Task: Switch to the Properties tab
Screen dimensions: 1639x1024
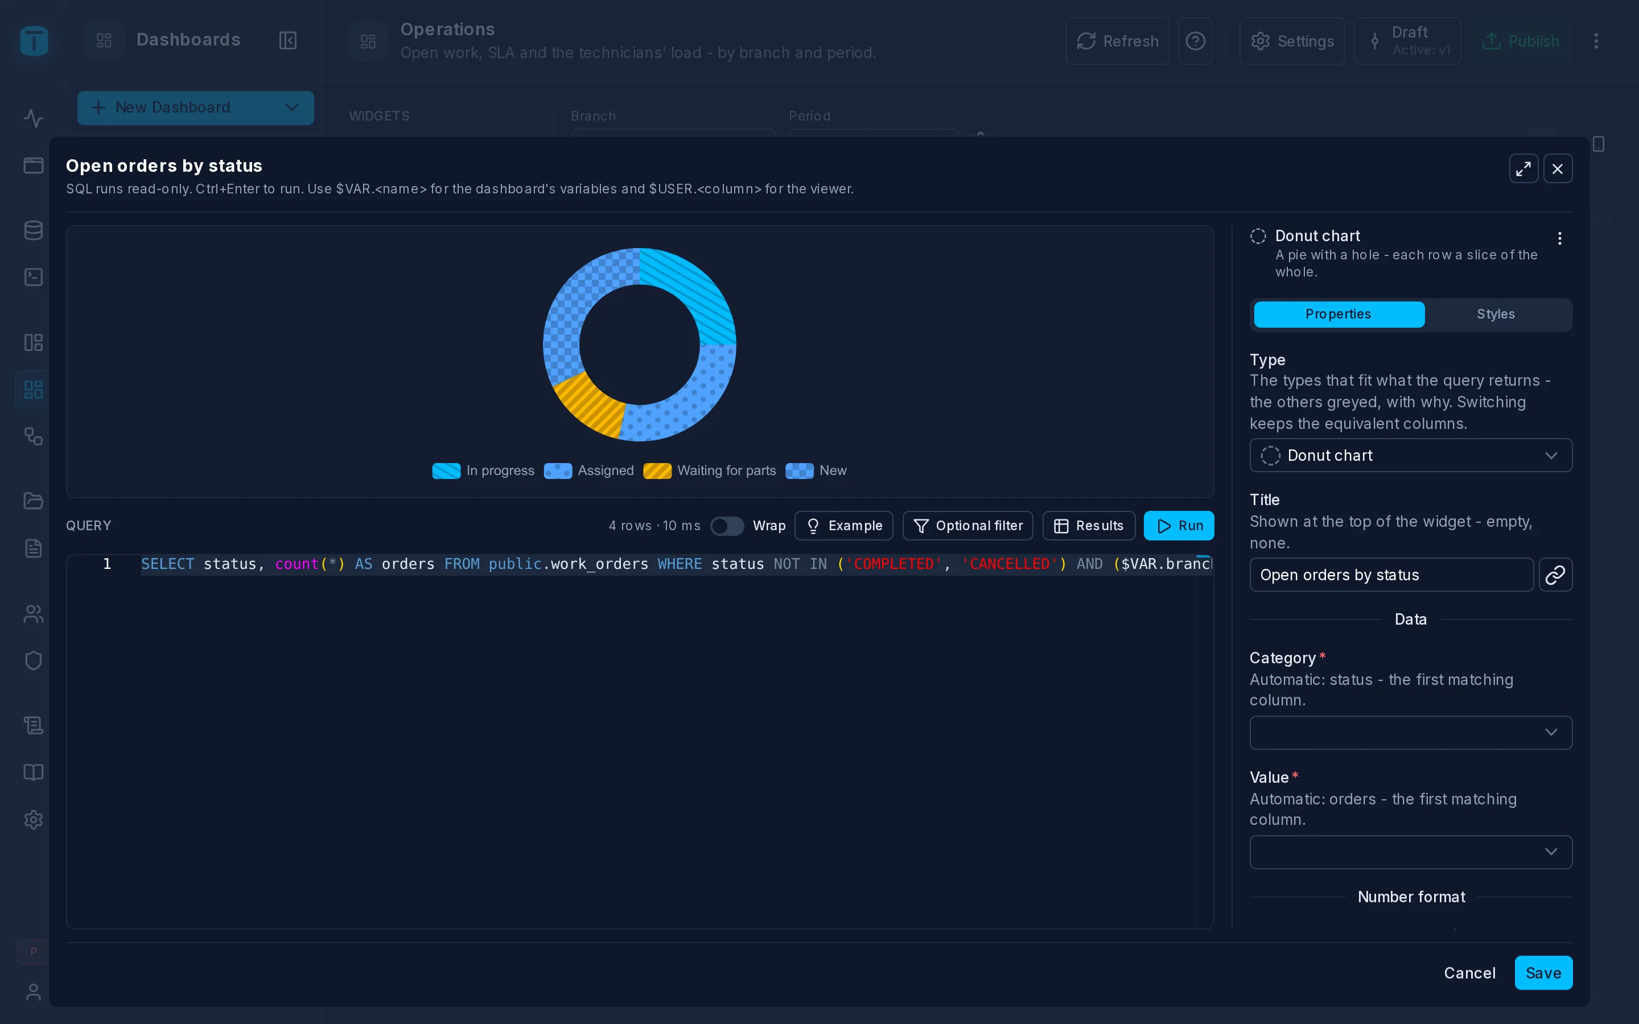Action: pyautogui.click(x=1339, y=315)
